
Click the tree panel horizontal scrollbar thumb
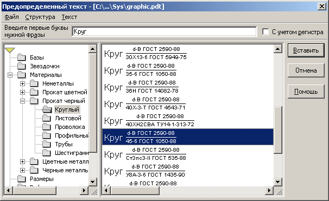tap(34, 191)
